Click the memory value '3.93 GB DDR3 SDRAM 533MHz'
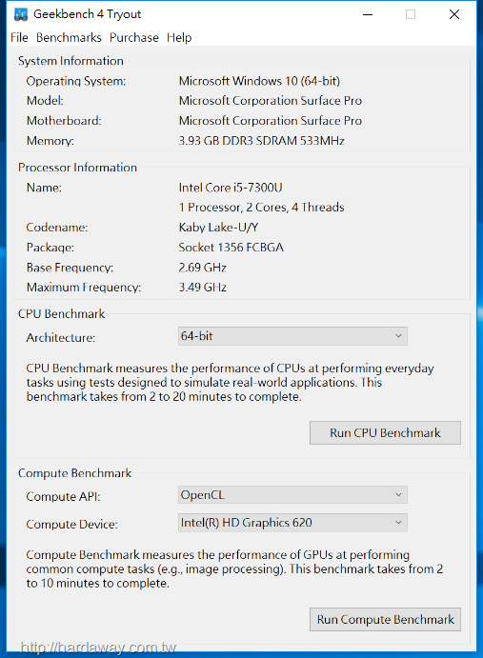This screenshot has height=658, width=483. [262, 141]
